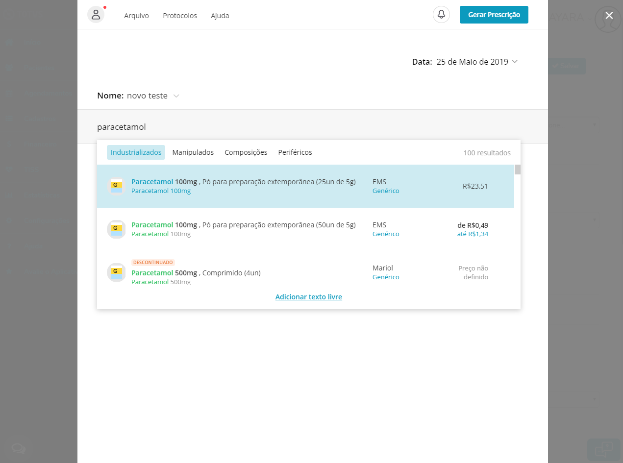Image resolution: width=623 pixels, height=463 pixels.
Task: Click medicine icon for Paracetamol 500mg row
Action: coord(116,272)
